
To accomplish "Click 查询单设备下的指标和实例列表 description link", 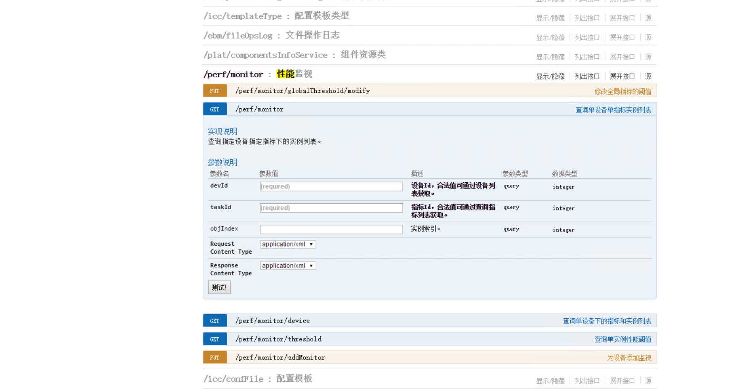I will point(607,321).
